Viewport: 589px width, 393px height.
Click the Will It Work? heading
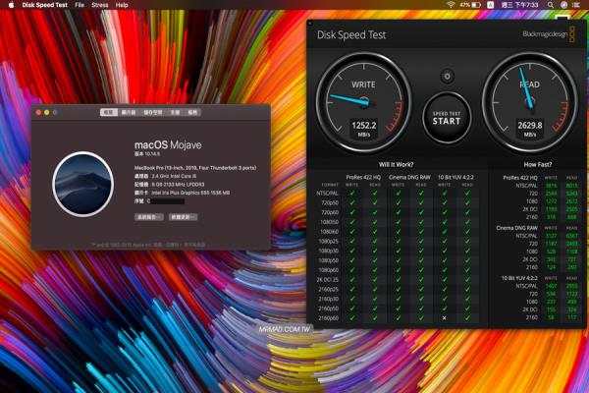click(397, 165)
